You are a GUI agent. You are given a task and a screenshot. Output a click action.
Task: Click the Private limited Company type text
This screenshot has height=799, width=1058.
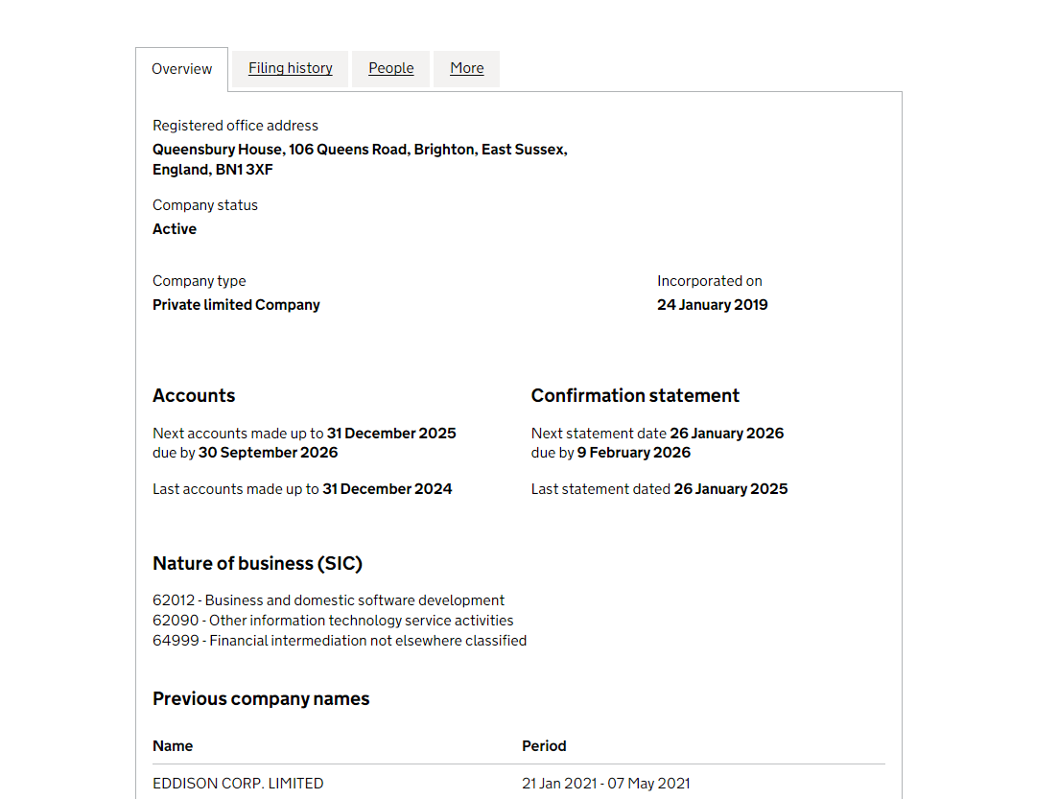click(236, 305)
